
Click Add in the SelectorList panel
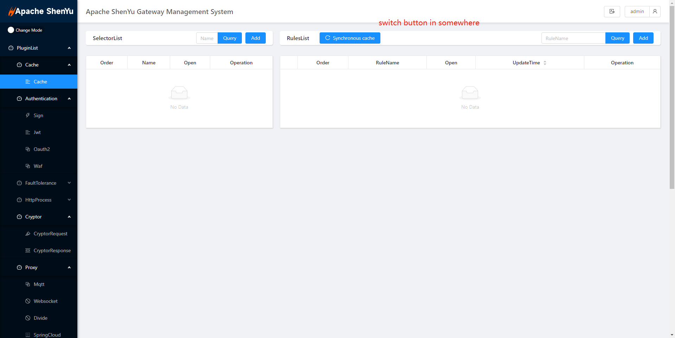tap(256, 38)
